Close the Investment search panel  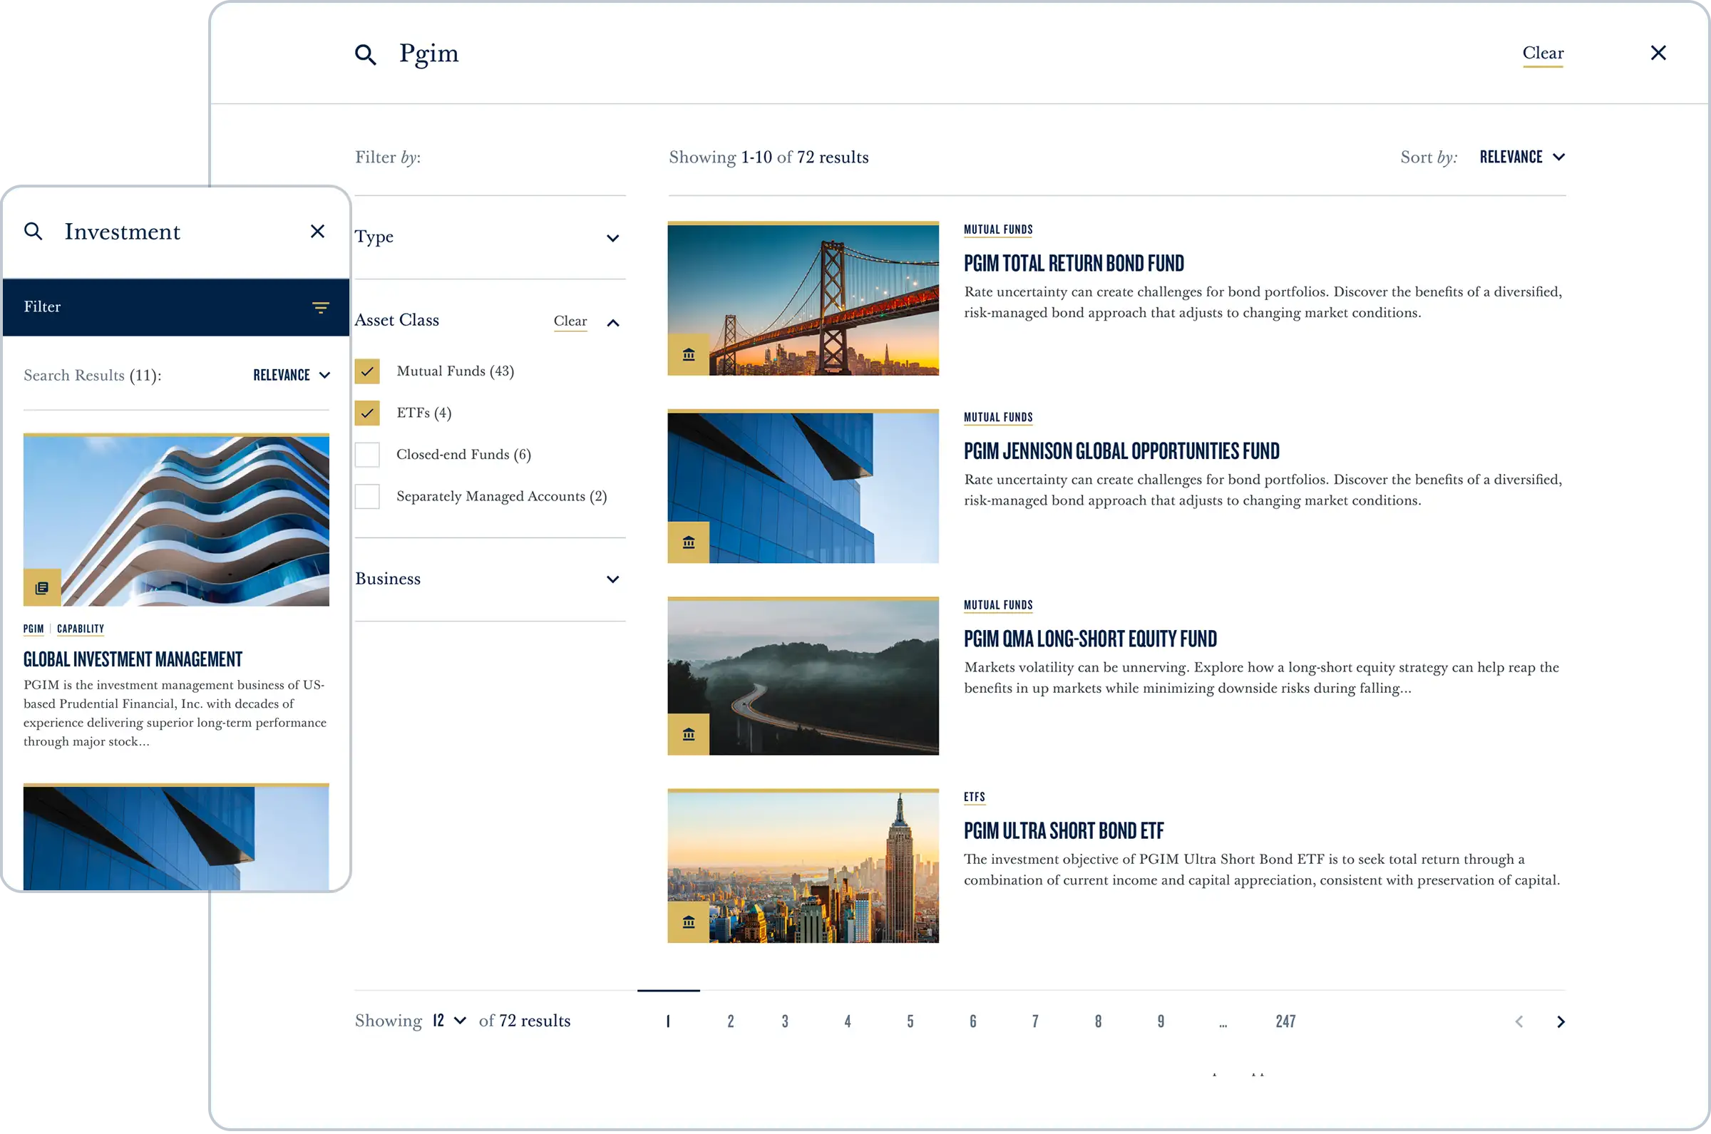point(317,232)
